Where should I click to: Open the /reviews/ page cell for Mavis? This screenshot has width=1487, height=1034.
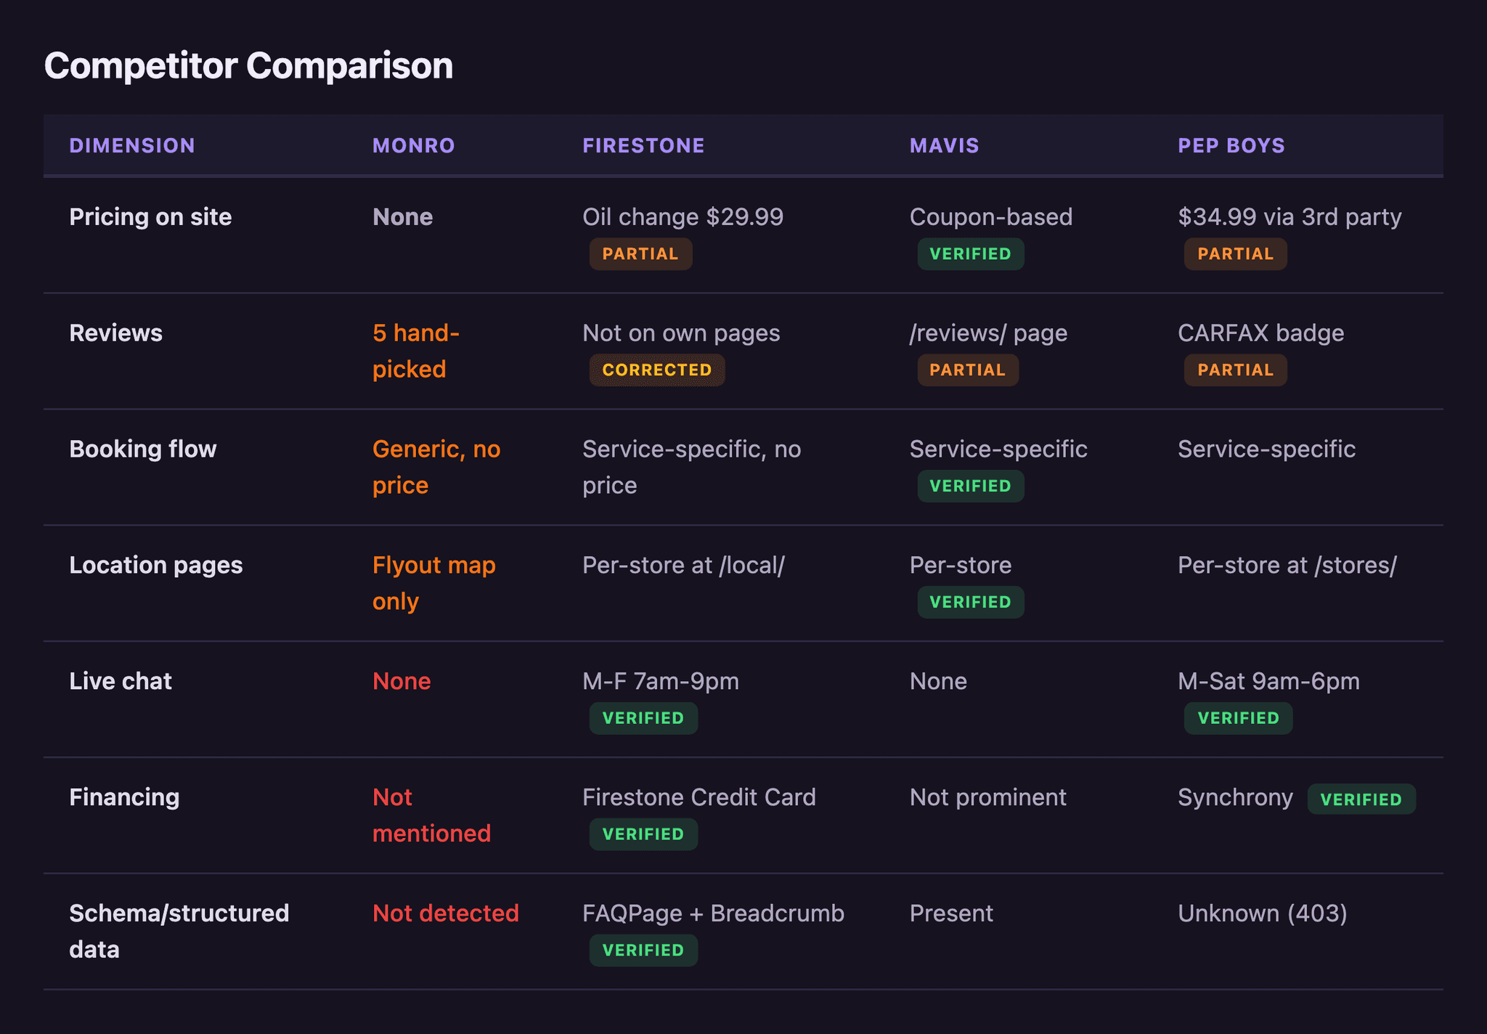pos(988,333)
